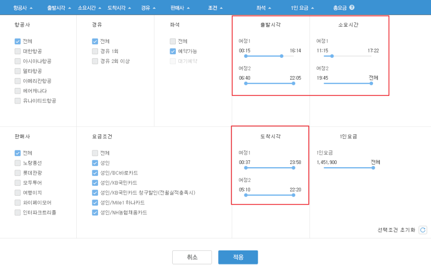This screenshot has height=265, width=431.
Task: Check the 와이페이모어 seller filter
Action: coord(18,203)
